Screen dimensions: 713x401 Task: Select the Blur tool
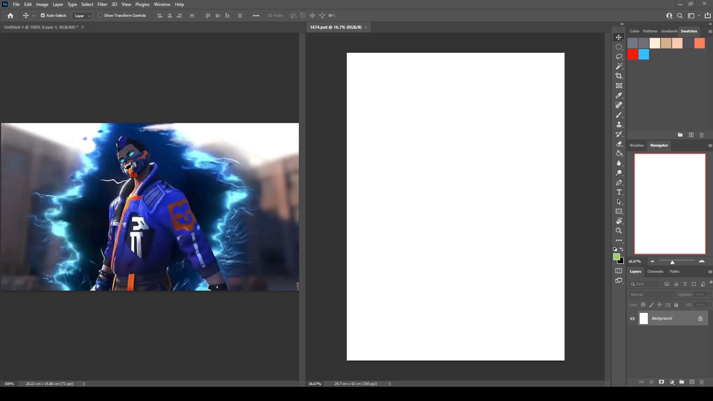coord(619,163)
